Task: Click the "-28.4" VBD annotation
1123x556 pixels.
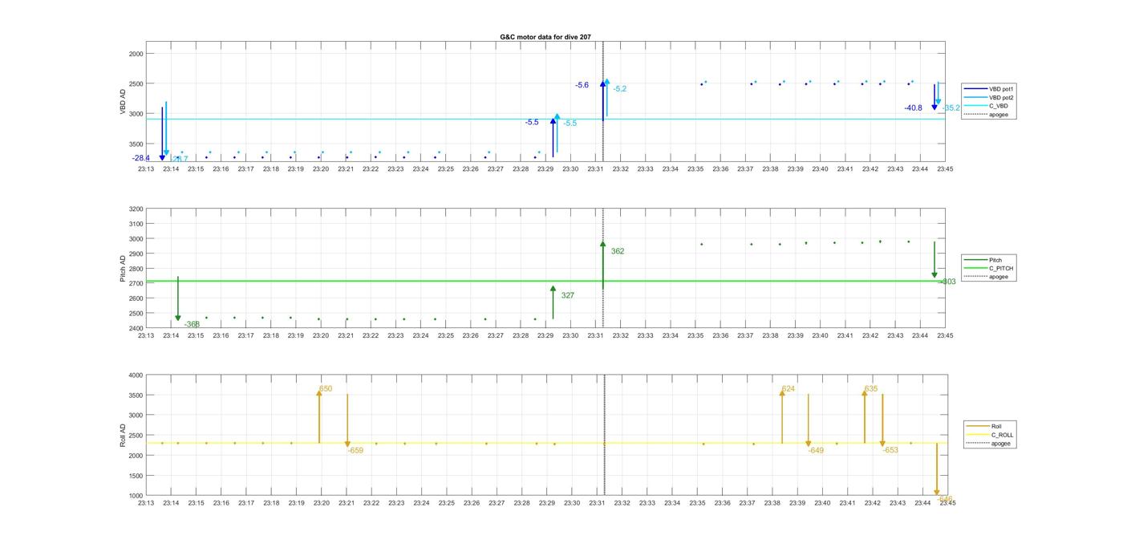Action: pos(141,158)
